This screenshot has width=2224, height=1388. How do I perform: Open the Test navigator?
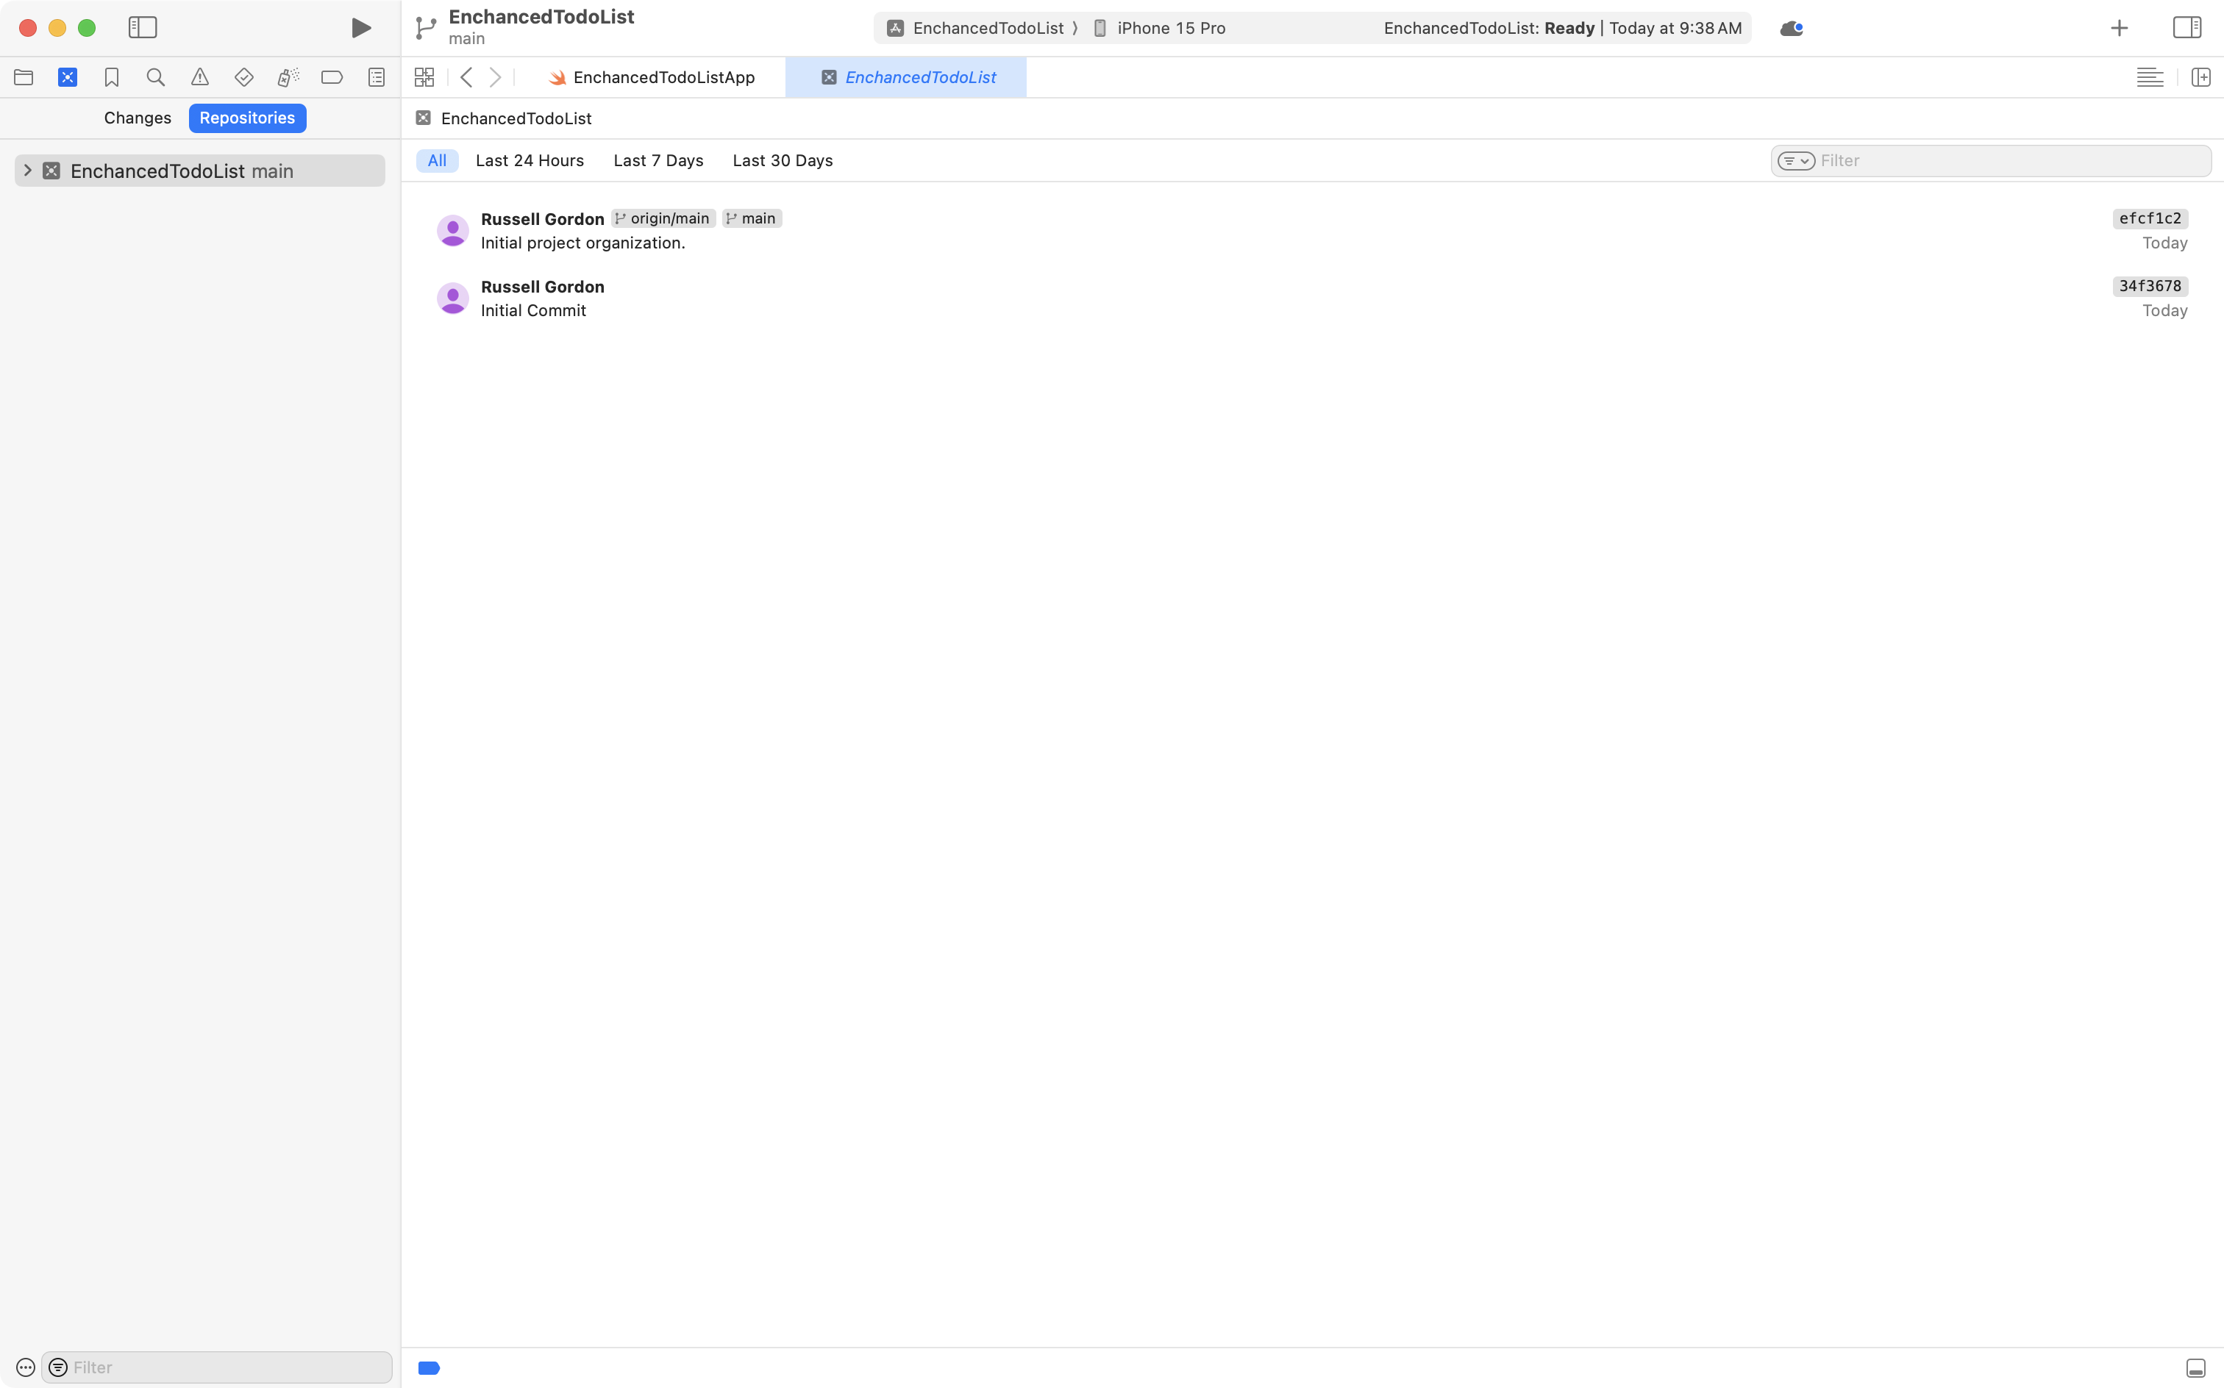coord(243,77)
